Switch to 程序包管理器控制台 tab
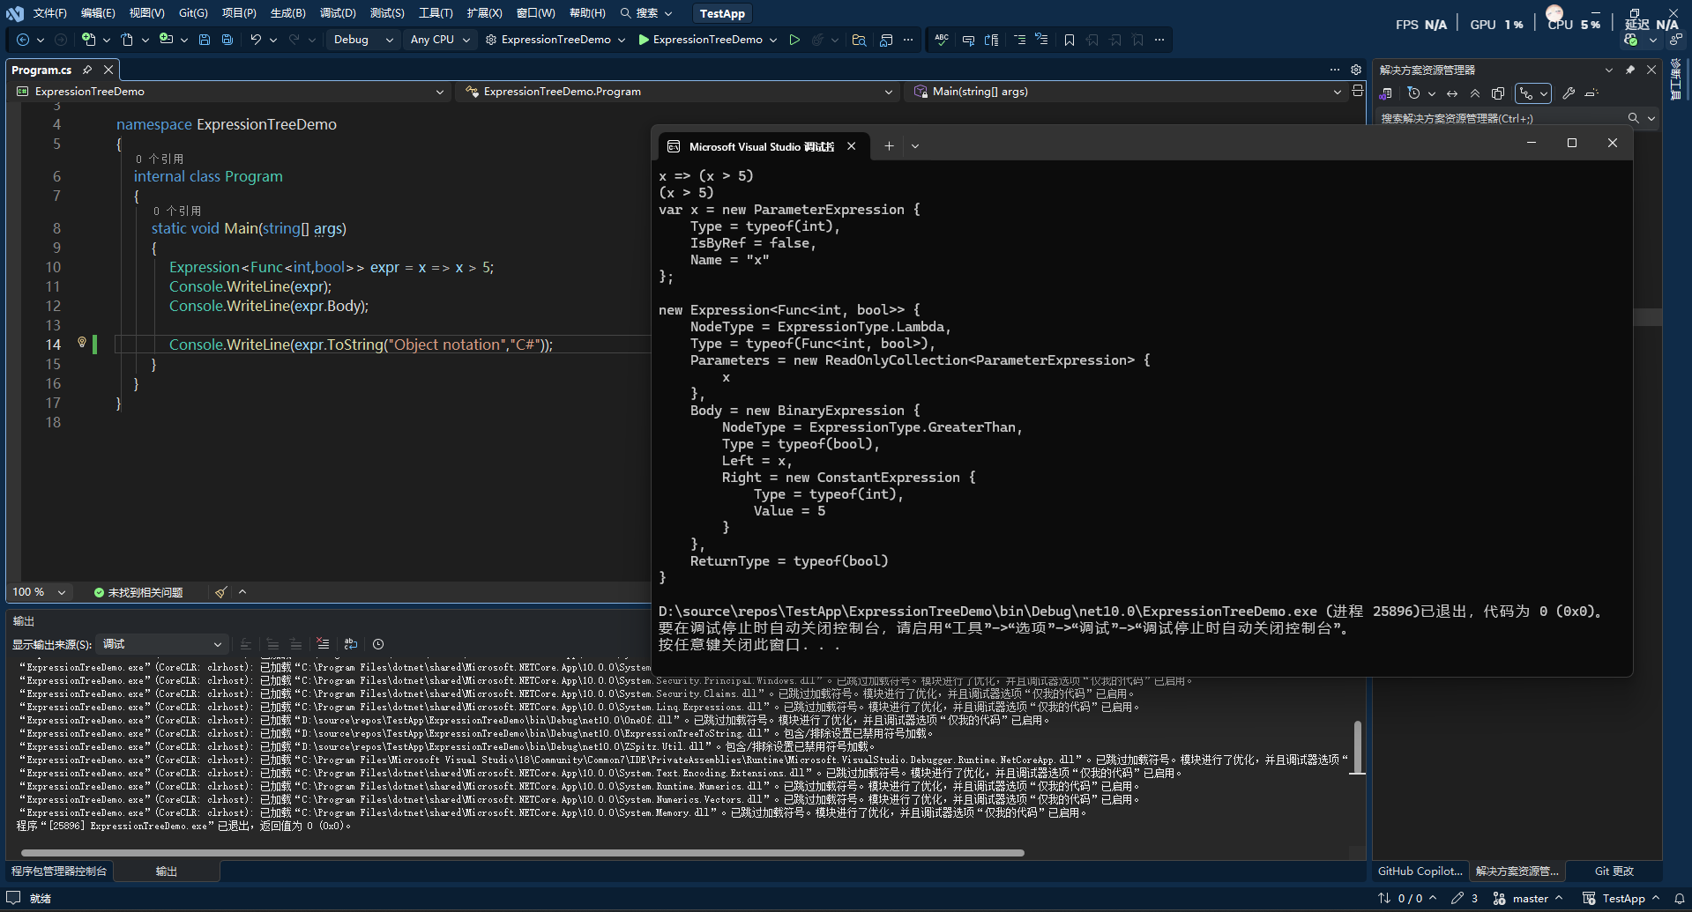 [59, 871]
